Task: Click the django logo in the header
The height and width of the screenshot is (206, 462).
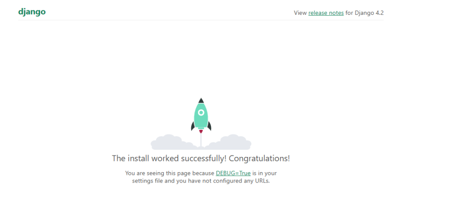Action: [32, 12]
